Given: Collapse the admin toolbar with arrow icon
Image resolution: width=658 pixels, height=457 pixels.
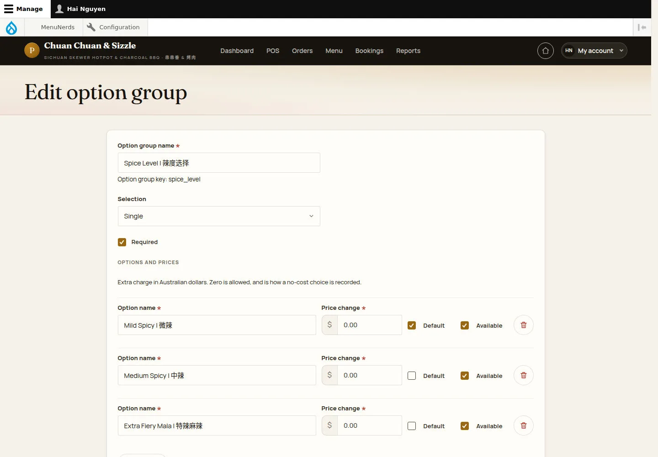Looking at the screenshot, I should (642, 27).
